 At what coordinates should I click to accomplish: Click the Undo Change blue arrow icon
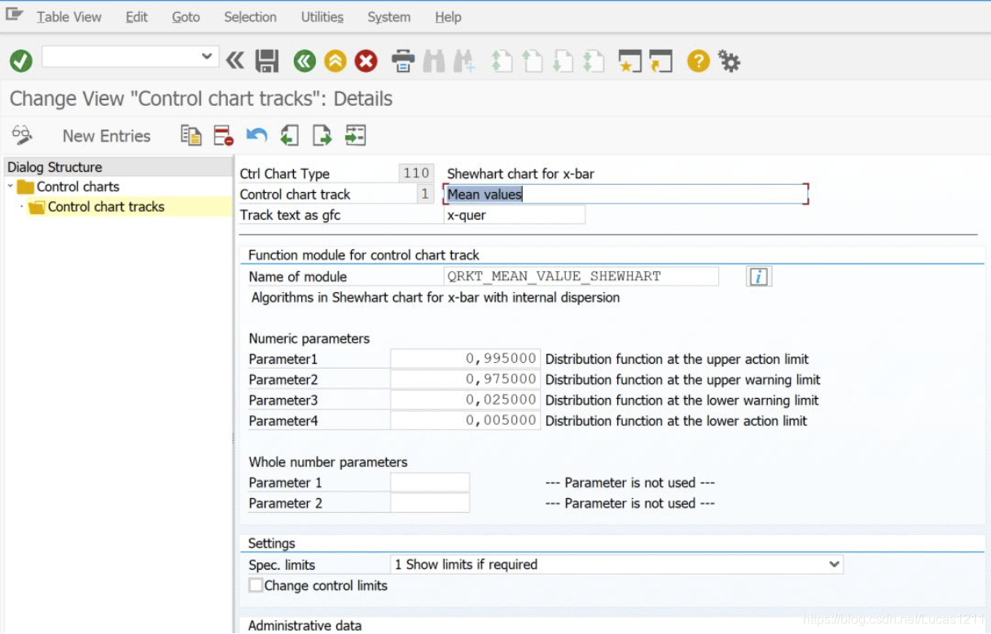click(257, 136)
